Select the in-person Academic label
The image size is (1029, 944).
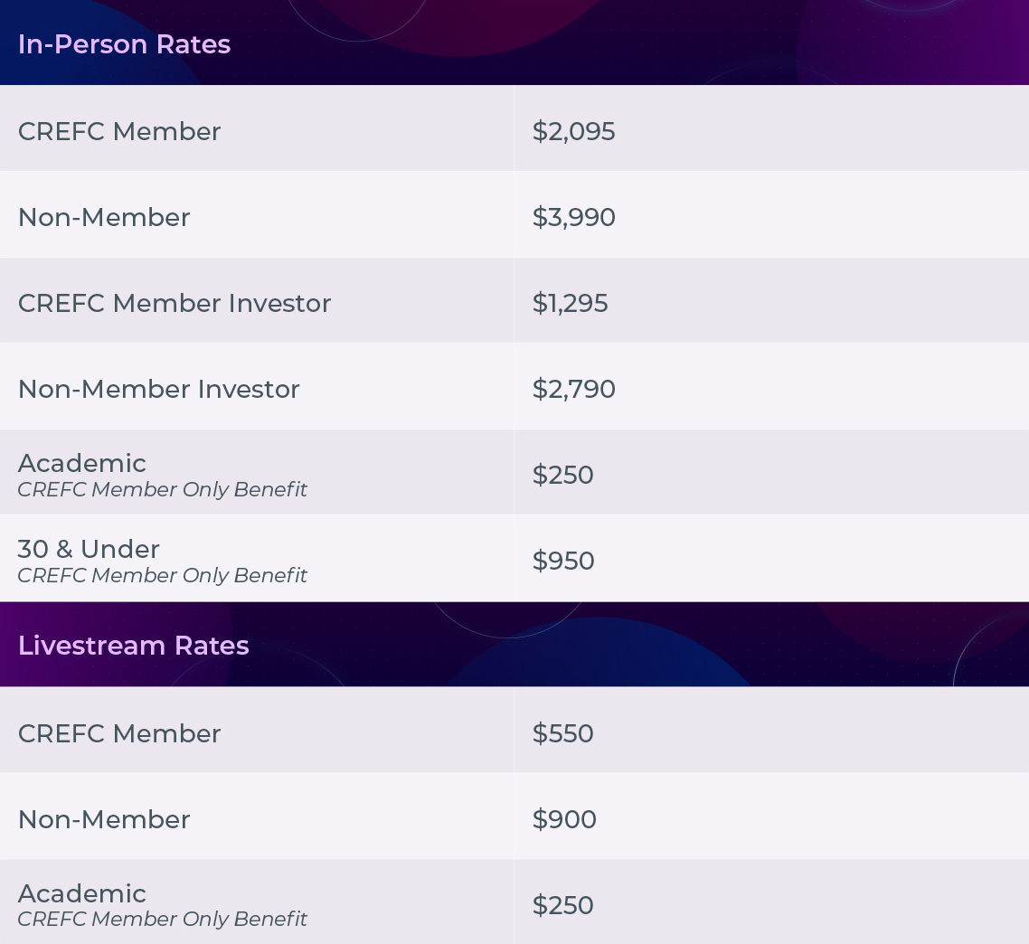tap(82, 464)
